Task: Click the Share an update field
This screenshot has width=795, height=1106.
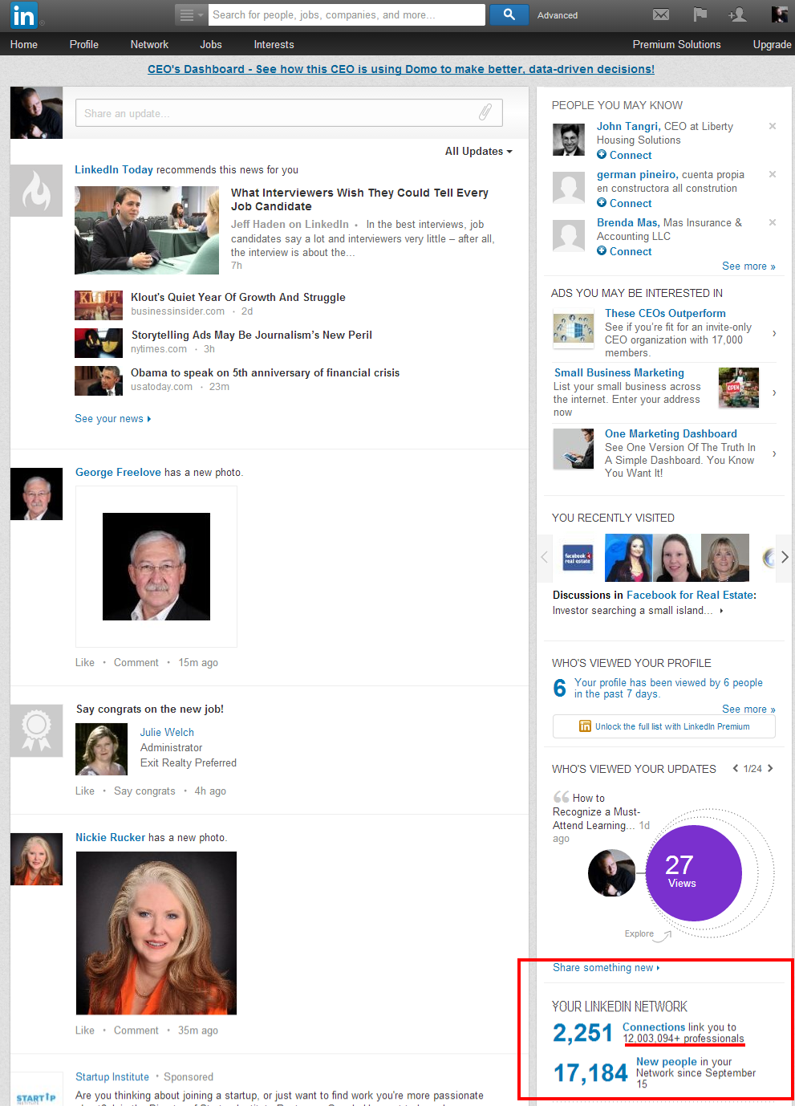Action: pyautogui.click(x=289, y=113)
